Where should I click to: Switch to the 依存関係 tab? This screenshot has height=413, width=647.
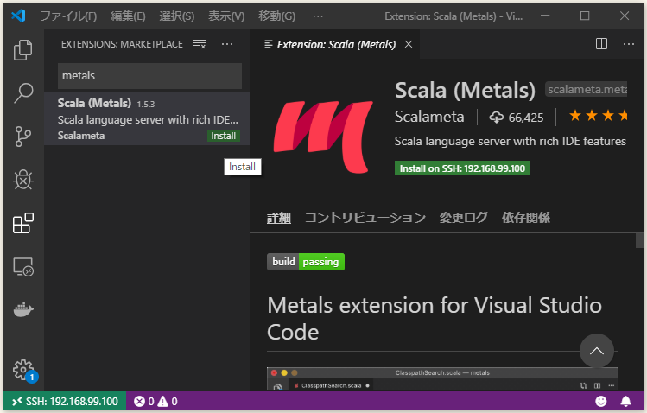(x=526, y=218)
